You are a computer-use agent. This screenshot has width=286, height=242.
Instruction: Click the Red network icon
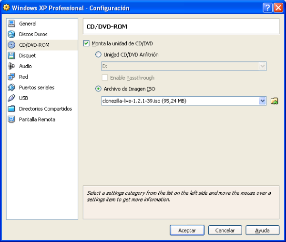click(11, 77)
